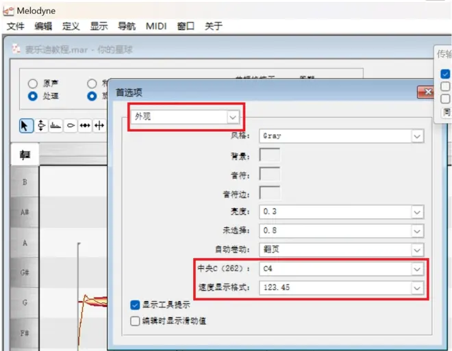This screenshot has height=351, width=452.
Task: Open the 文件 menu
Action: 16,26
